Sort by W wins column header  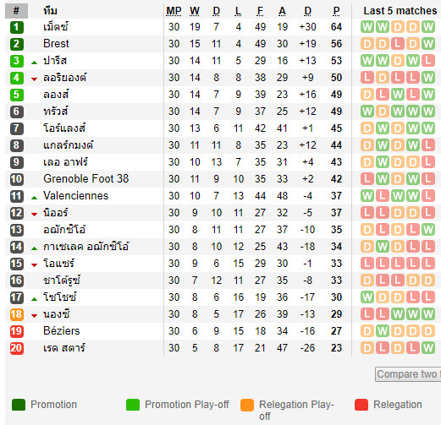[x=195, y=11]
